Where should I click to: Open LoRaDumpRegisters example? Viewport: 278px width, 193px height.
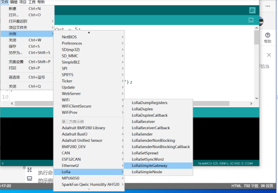(158, 103)
